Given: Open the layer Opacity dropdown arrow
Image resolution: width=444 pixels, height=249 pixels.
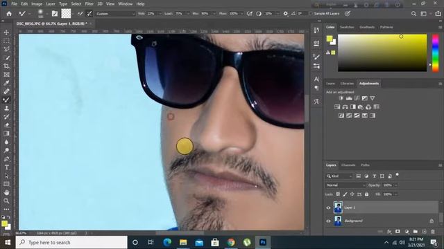Looking at the screenshot, I should [x=396, y=185].
